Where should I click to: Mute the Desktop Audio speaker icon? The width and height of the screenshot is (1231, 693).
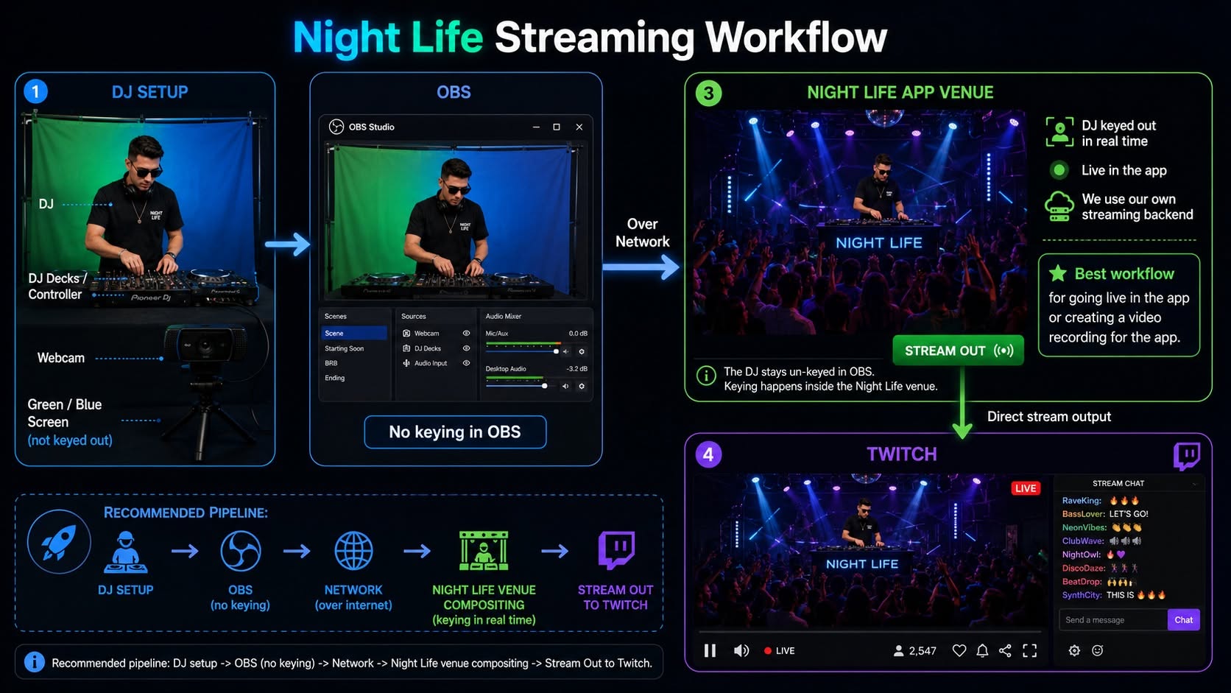[x=565, y=386]
